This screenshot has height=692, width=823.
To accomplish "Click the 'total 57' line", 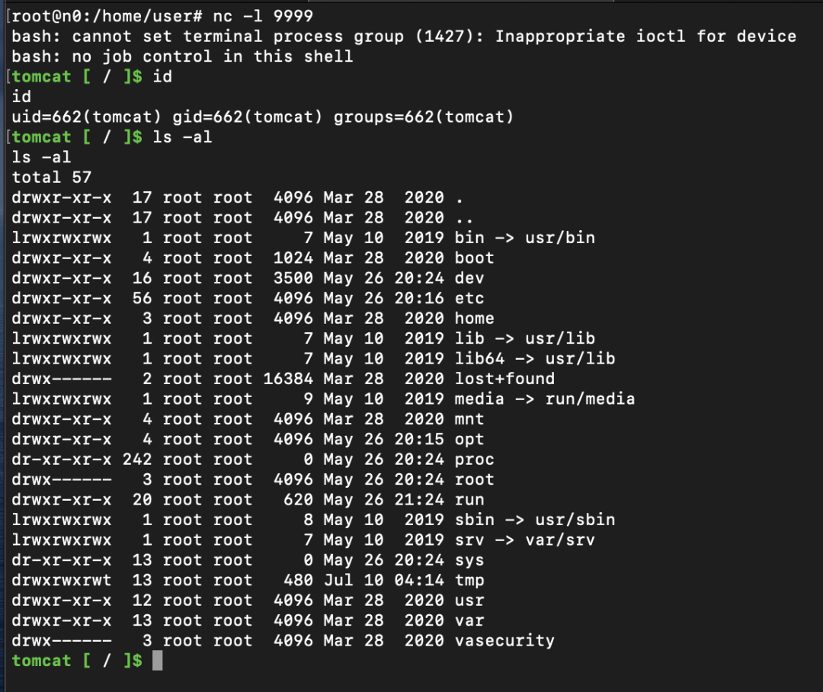I will (52, 177).
